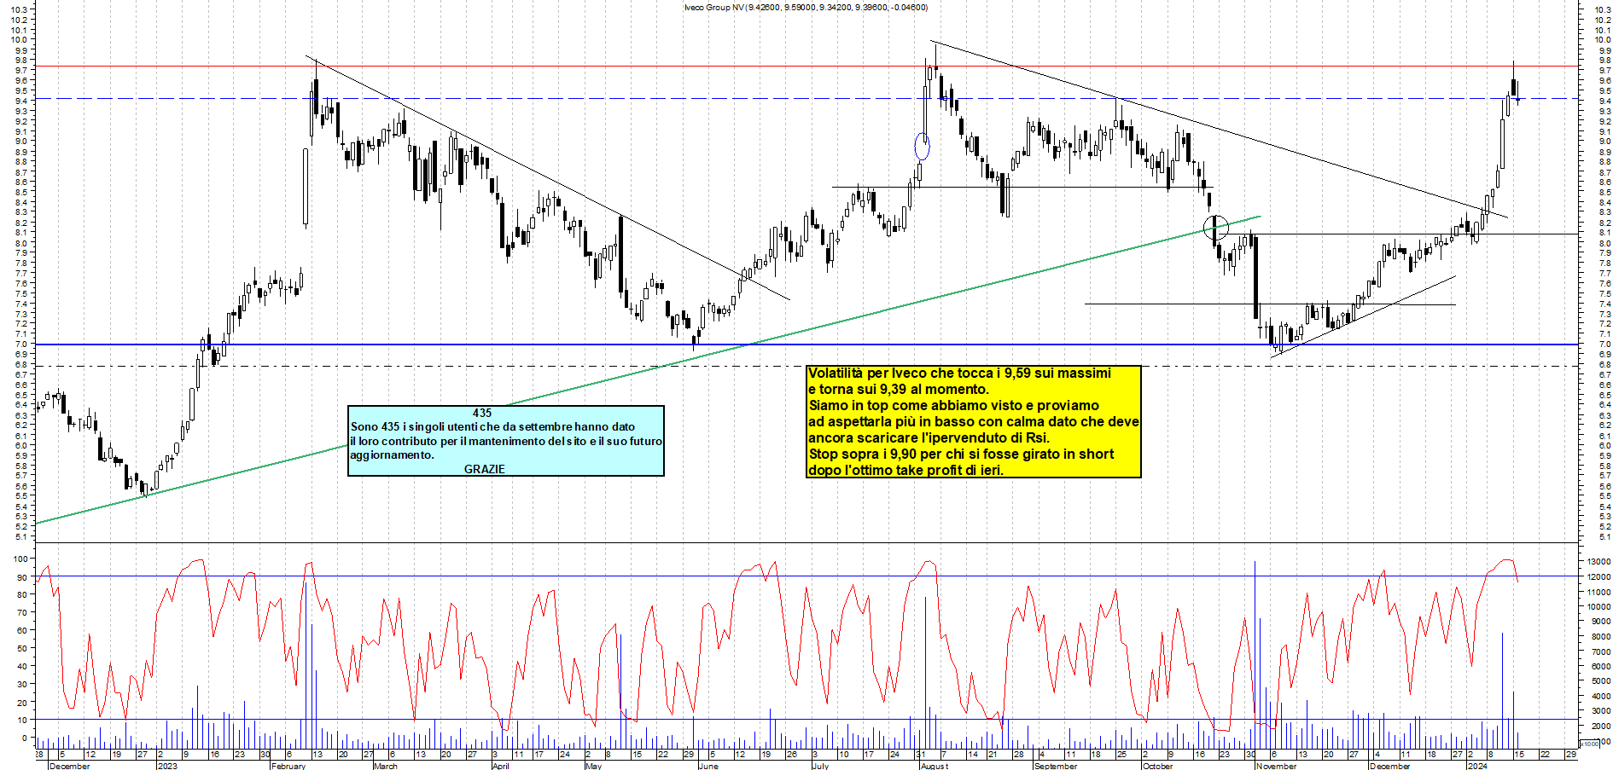Click the line 'ad aspettarla più in basso con calma'
This screenshot has width=1613, height=770.
973,421
